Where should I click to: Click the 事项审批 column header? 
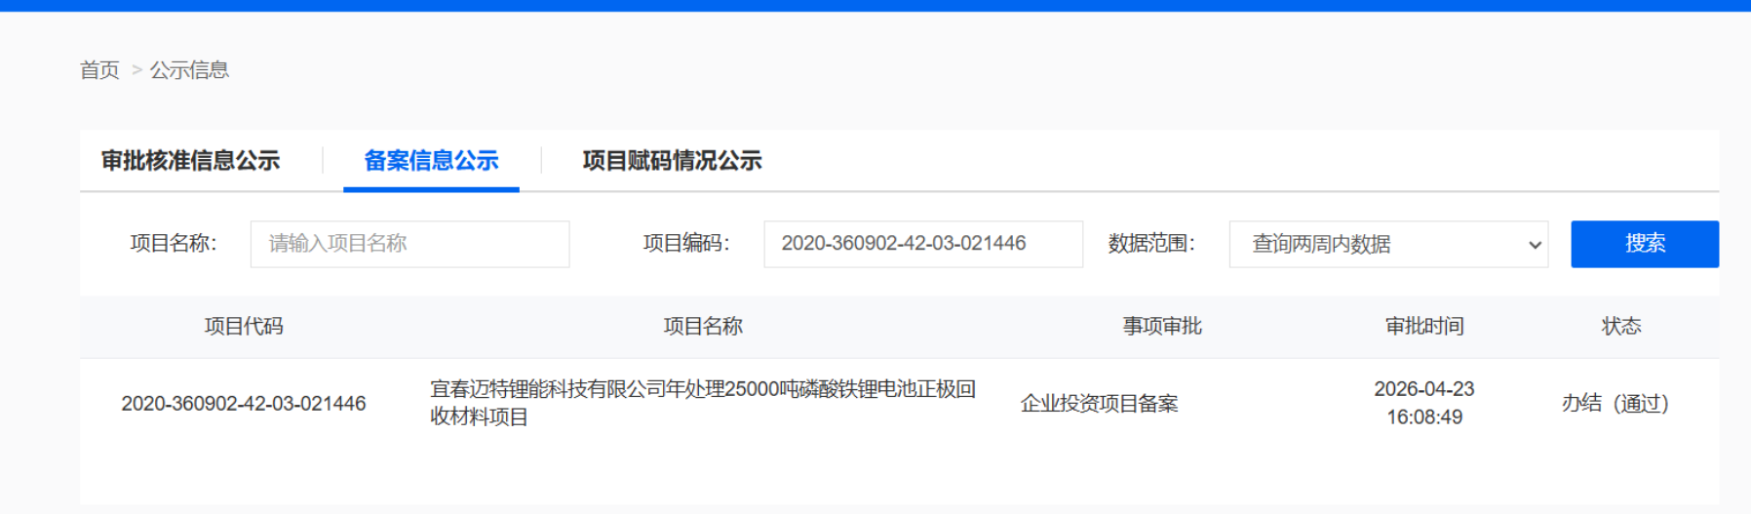[1162, 327]
